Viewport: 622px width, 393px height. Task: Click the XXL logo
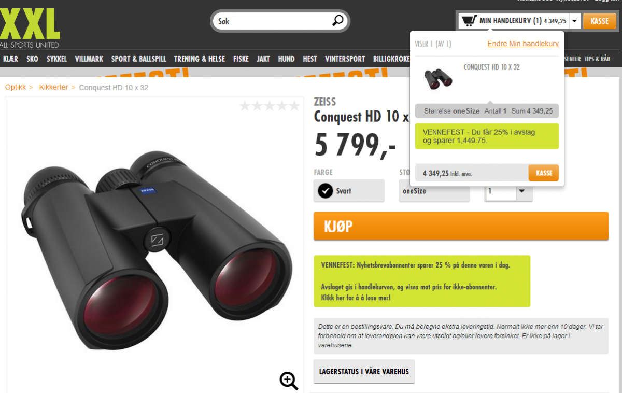tap(30, 24)
